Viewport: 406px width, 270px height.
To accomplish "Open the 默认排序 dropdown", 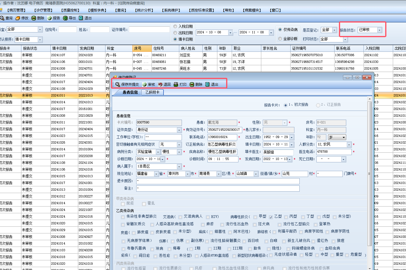I will (40, 39).
